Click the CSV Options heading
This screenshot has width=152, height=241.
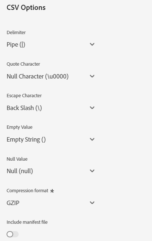point(26,8)
